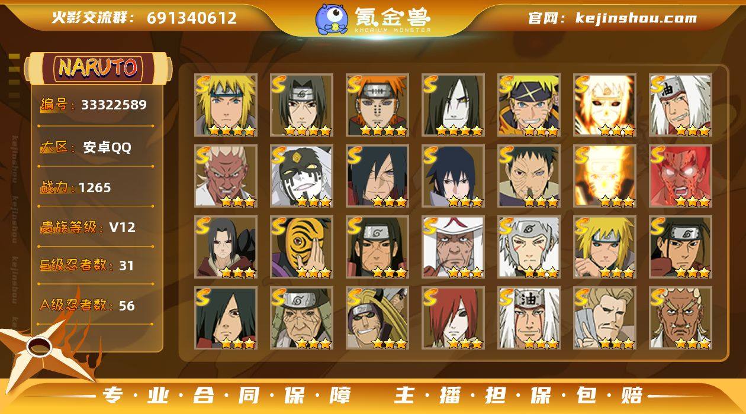Select Hokage hat Hiruzen portrait
The image size is (746, 414).
point(453,247)
